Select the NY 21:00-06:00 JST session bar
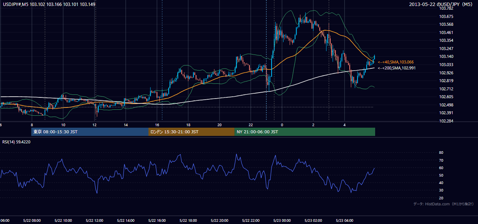 click(304, 132)
